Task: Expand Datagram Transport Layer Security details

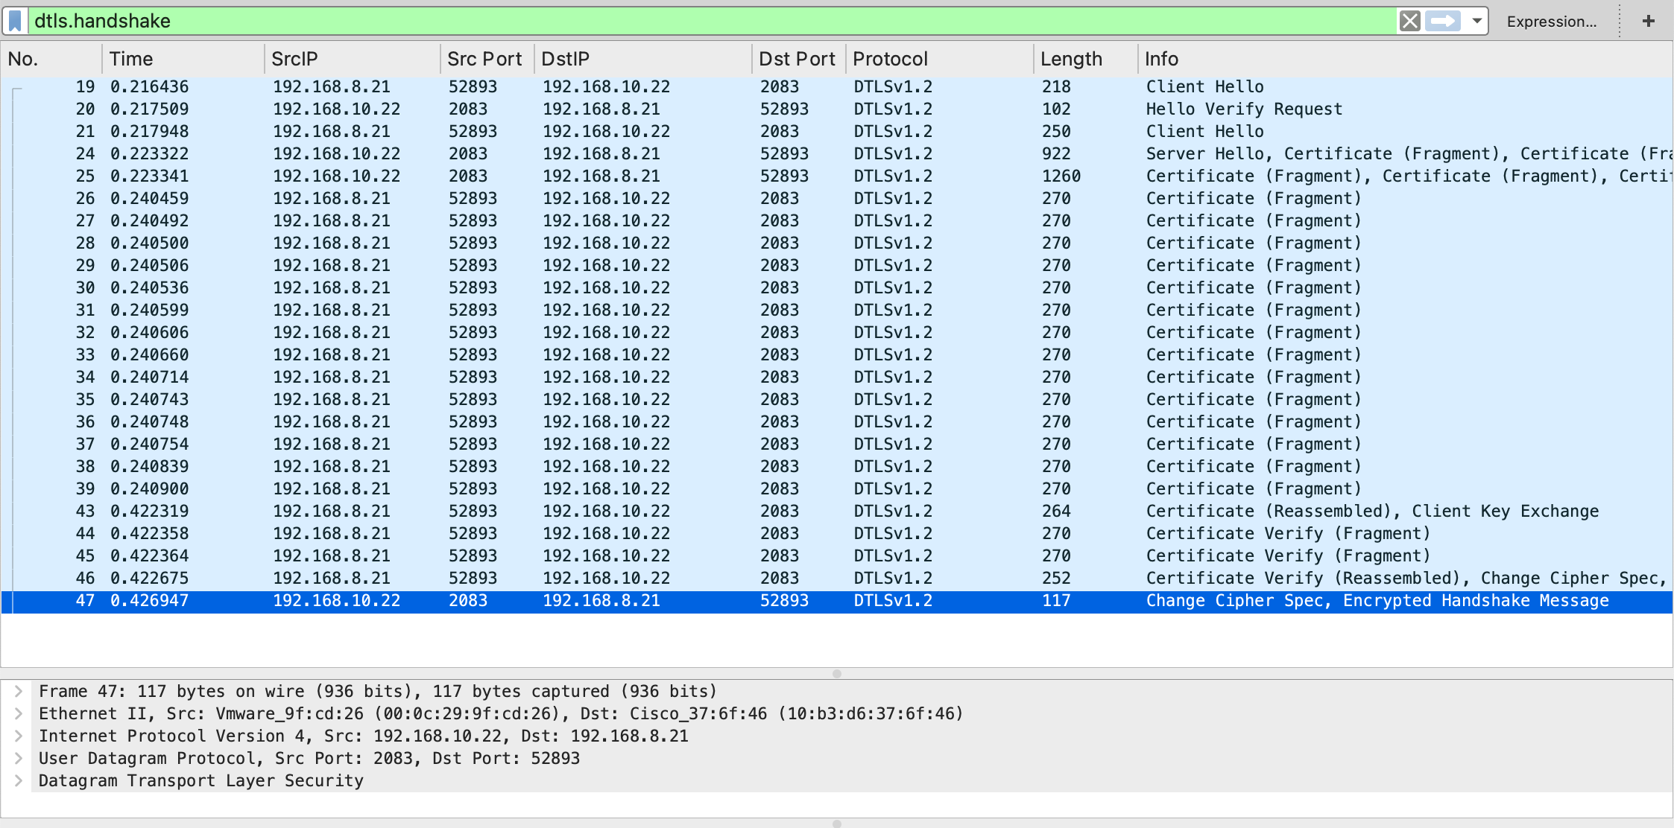Action: point(18,780)
